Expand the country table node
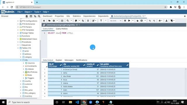The height and width of the screenshot is (105, 187). (x=21, y=81)
